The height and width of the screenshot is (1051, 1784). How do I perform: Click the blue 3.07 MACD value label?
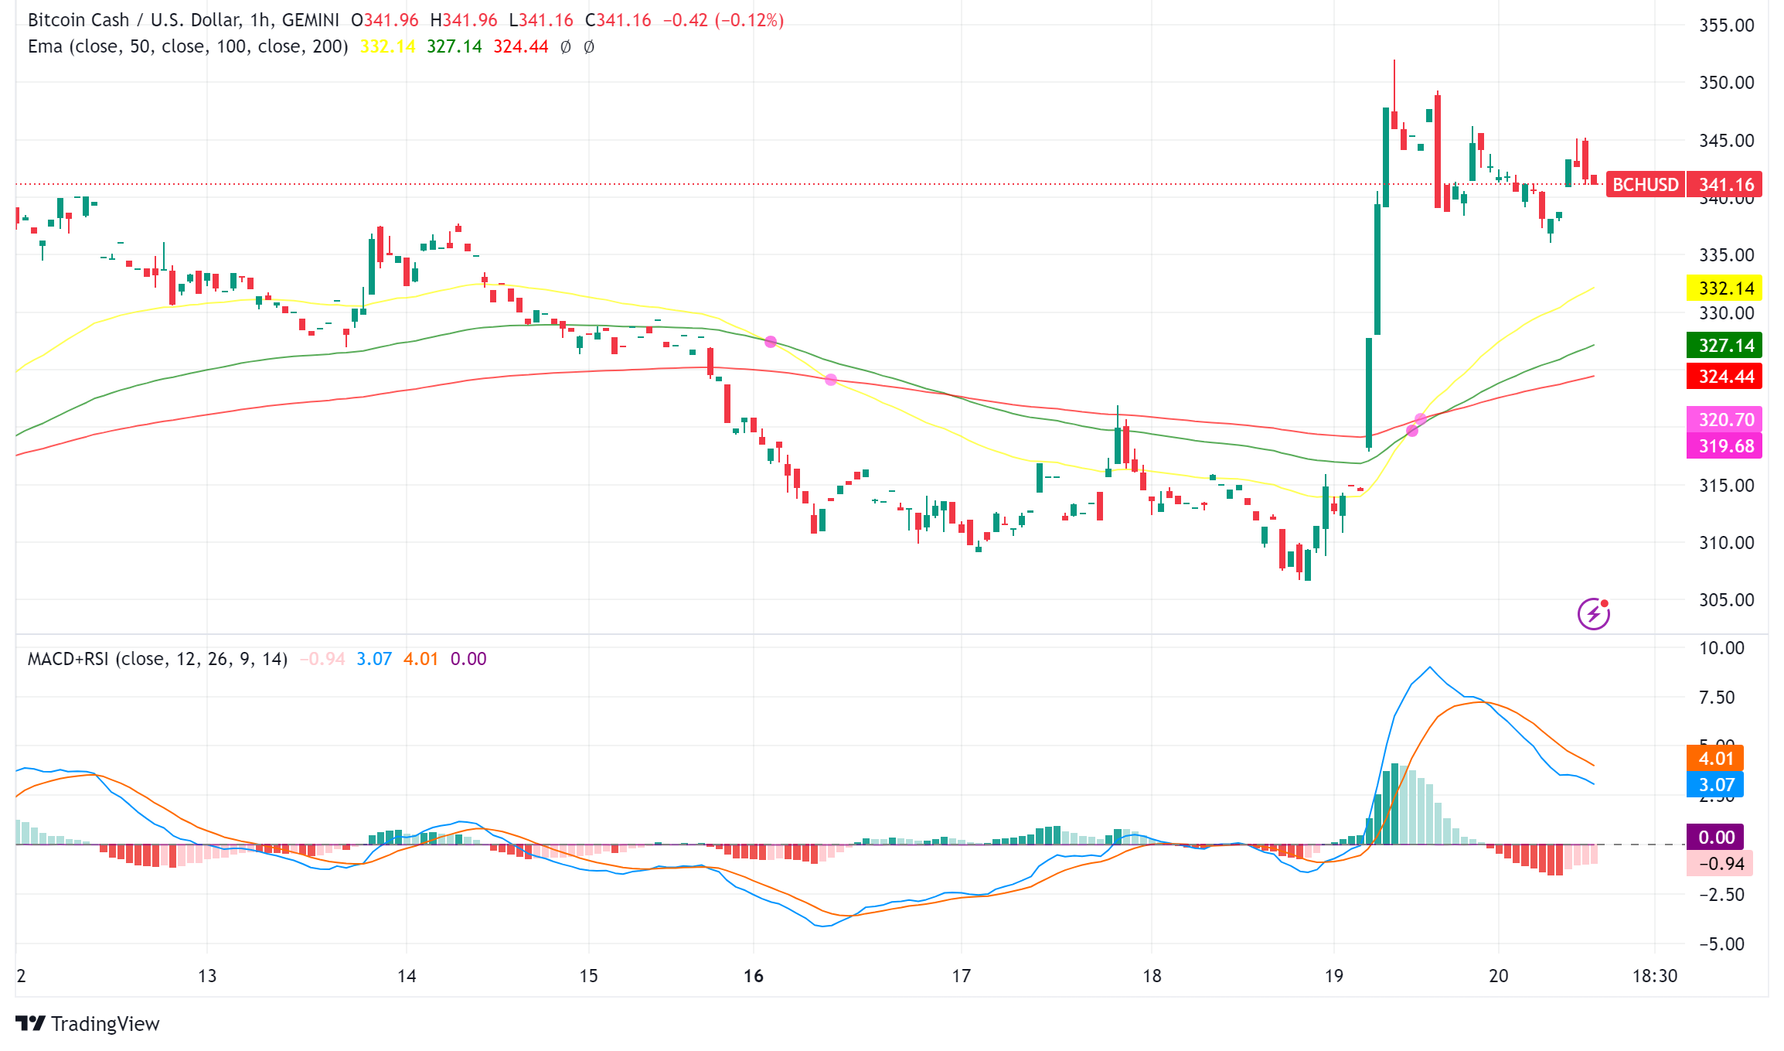pyautogui.click(x=1715, y=785)
